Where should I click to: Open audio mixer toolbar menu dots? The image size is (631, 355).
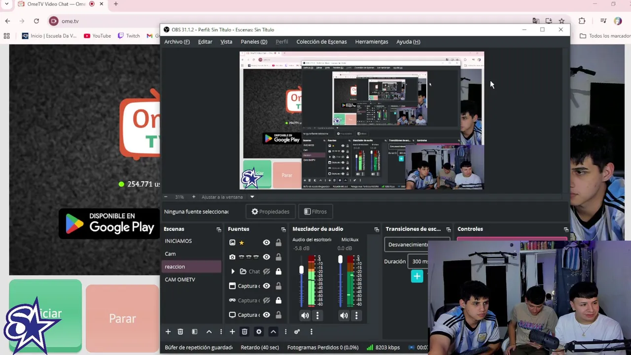(311, 332)
